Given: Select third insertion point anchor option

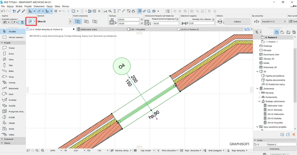Looking at the screenshot, I should coord(95,21).
